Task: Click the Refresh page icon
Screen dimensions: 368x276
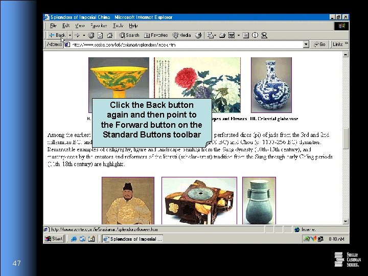Action: click(100, 35)
